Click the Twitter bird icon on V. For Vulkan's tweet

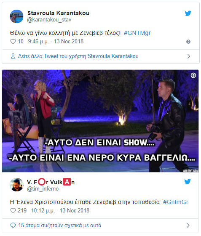click(188, 181)
